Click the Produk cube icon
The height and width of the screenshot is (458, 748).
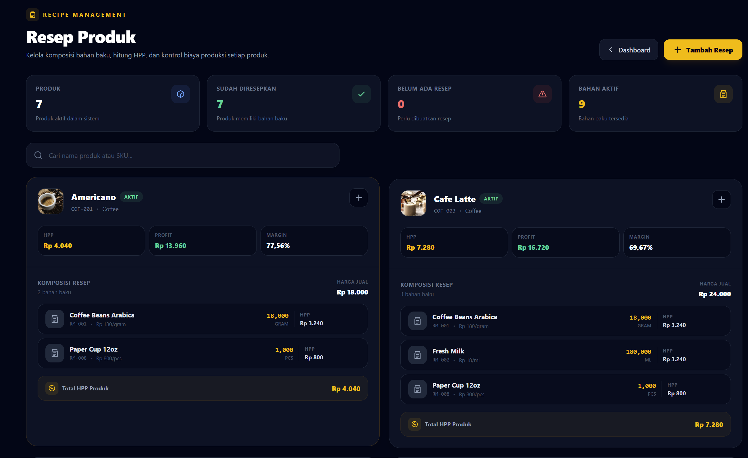(x=181, y=94)
